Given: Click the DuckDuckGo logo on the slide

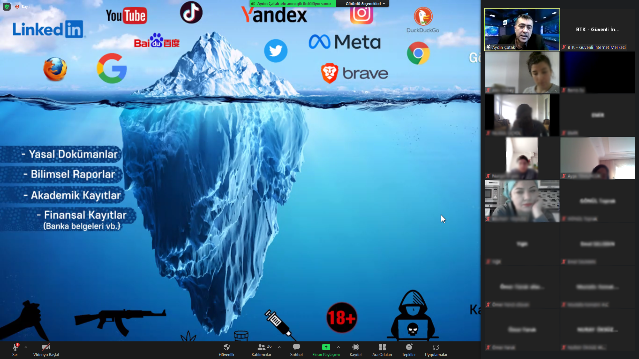Looking at the screenshot, I should pyautogui.click(x=423, y=20).
